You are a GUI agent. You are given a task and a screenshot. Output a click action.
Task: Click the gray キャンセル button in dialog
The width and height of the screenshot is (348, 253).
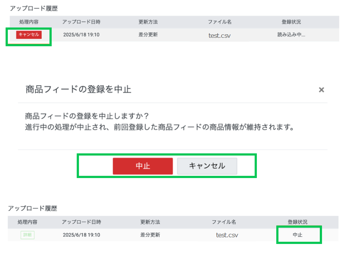coord(207,166)
